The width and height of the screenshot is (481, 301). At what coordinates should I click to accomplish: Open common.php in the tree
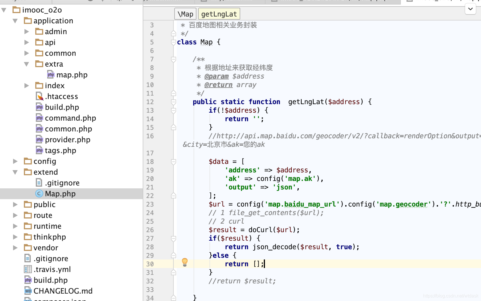tap(69, 129)
